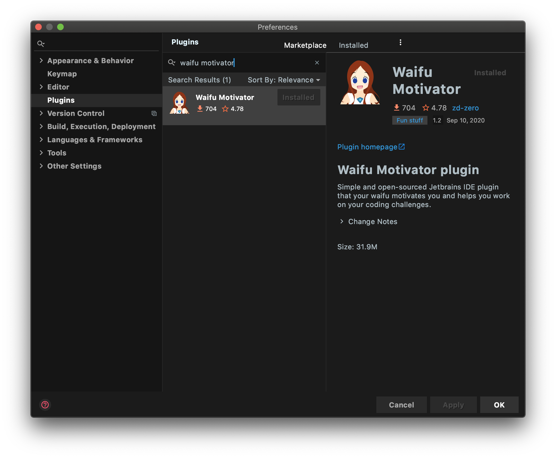Clear the plugin search with X icon
Image resolution: width=556 pixels, height=458 pixels.
click(x=317, y=63)
